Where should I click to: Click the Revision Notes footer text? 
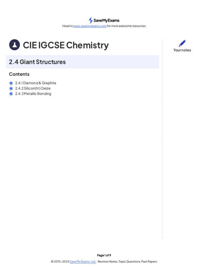108,261
